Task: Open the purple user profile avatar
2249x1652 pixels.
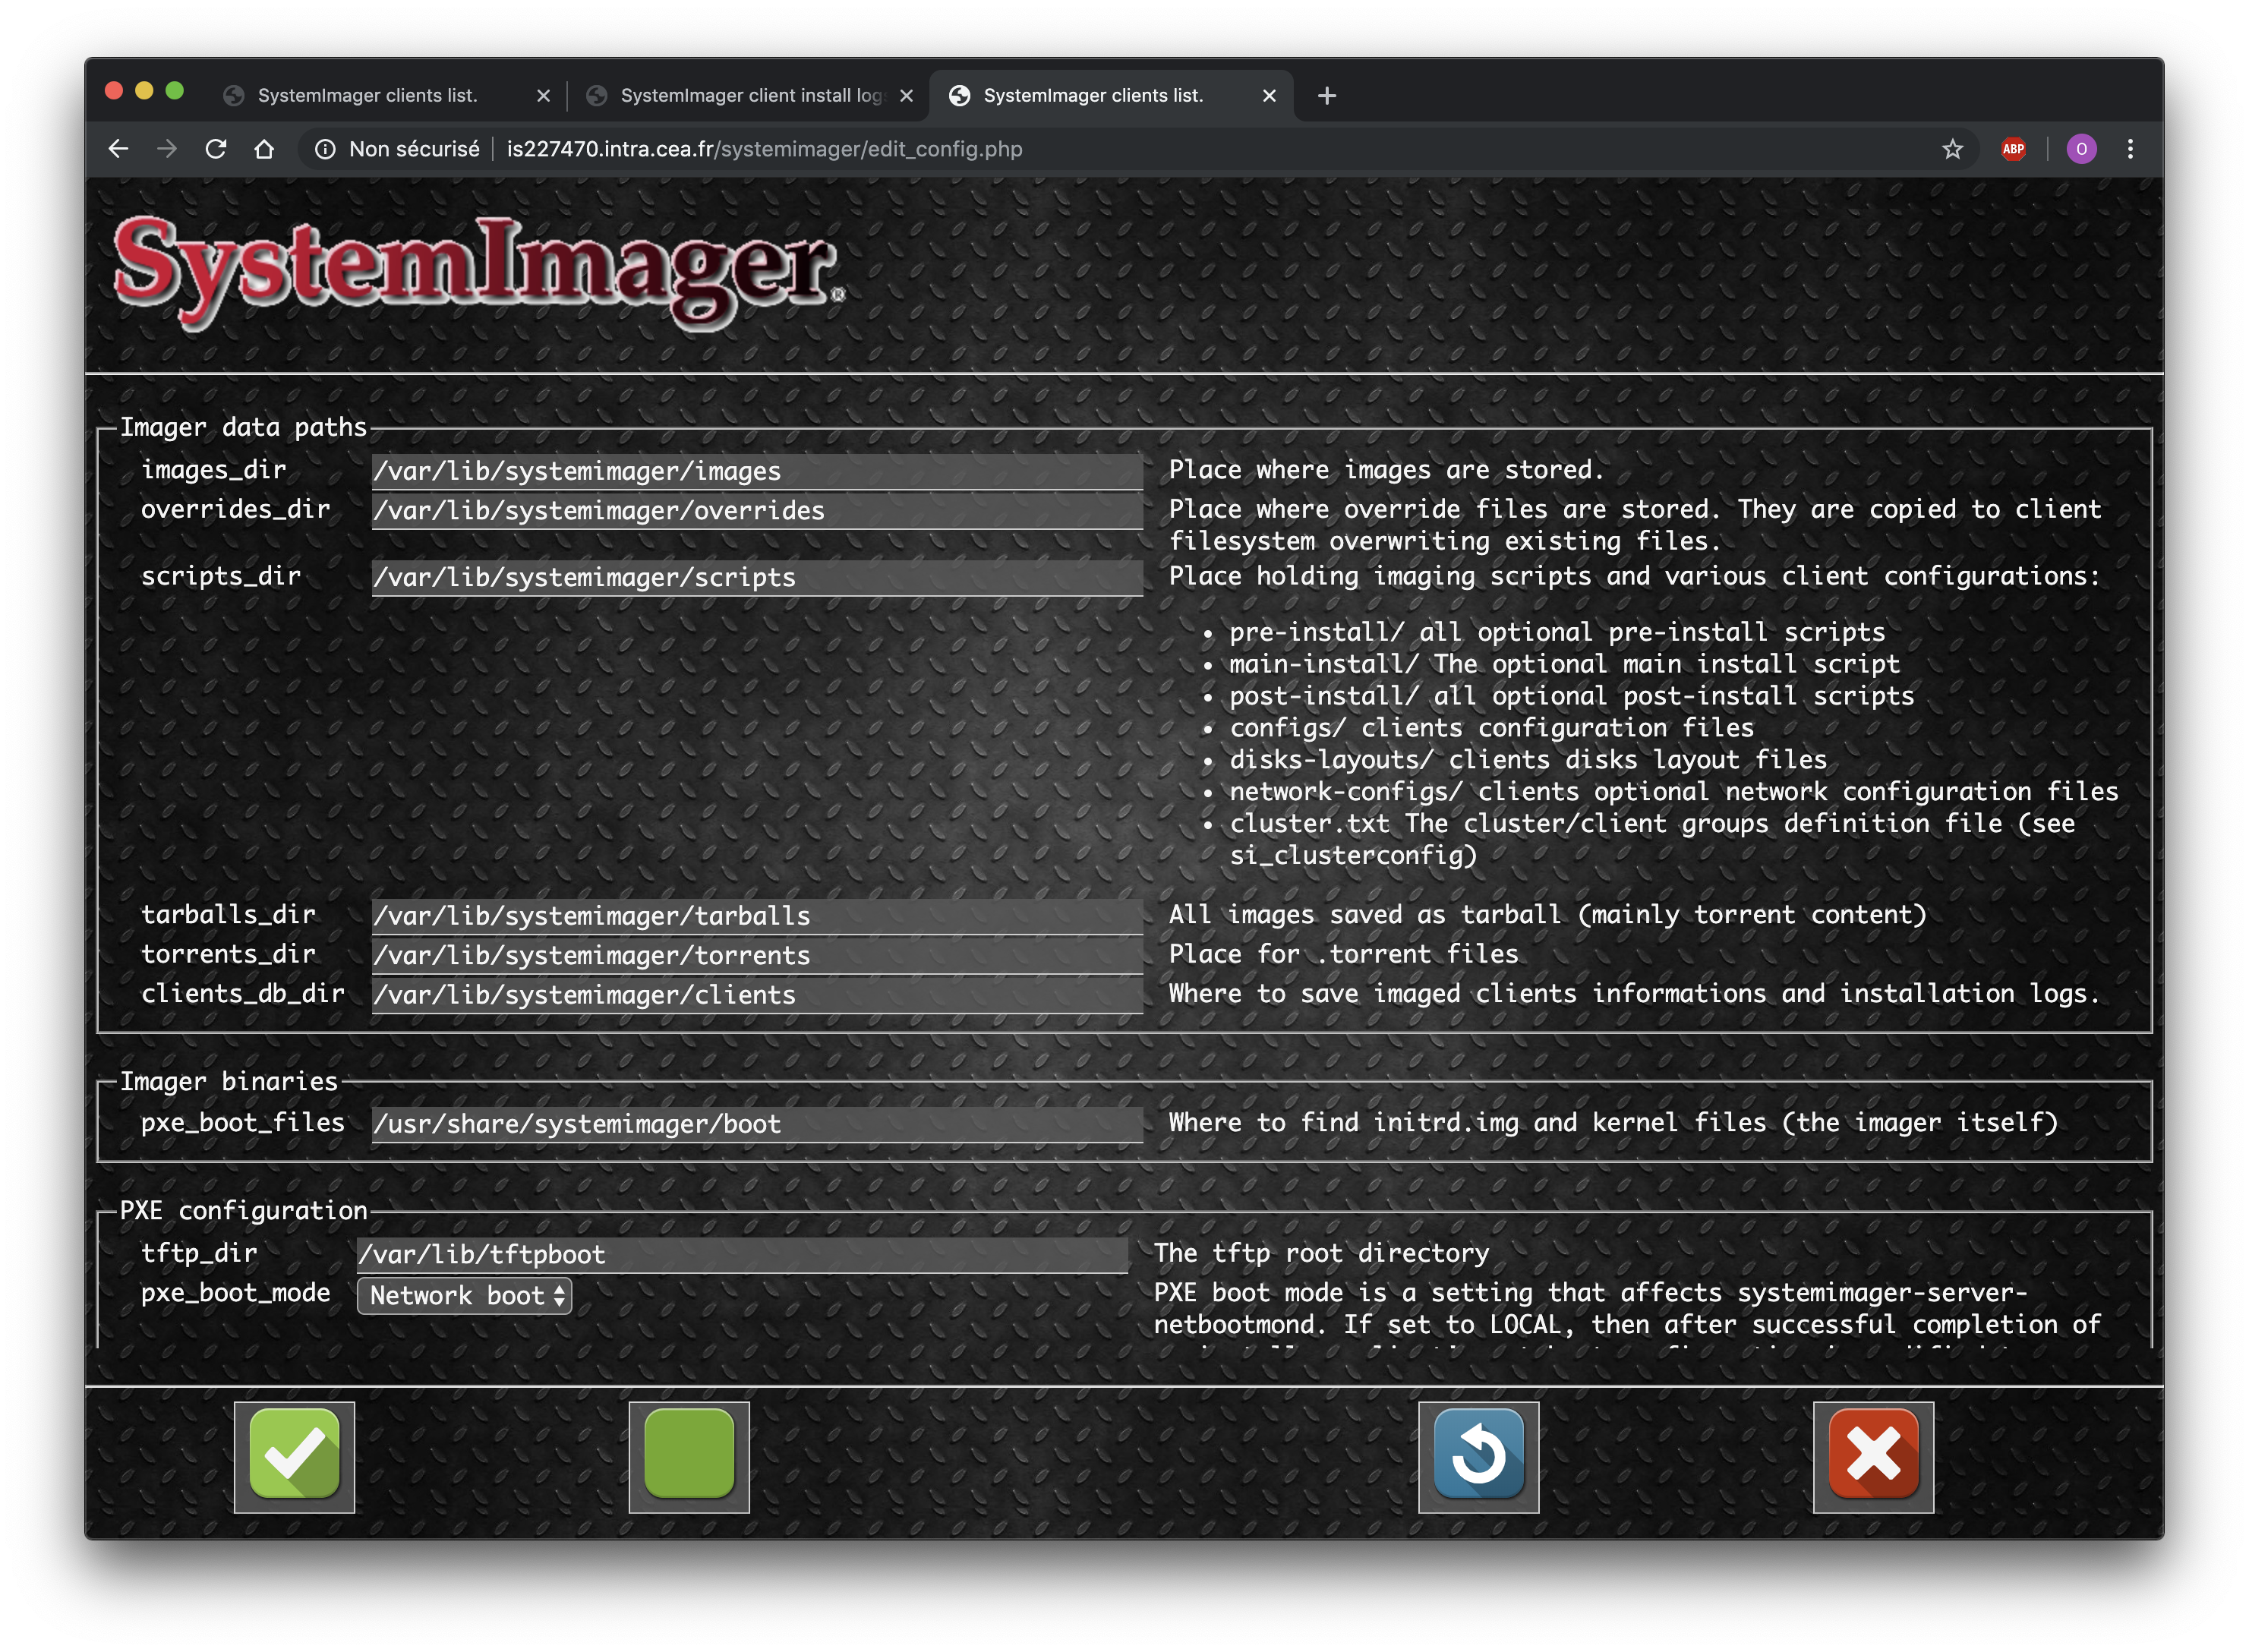Action: click(x=2081, y=149)
